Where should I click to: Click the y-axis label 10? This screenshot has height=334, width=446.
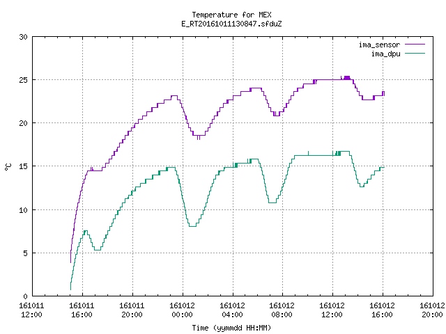[x=23, y=210]
